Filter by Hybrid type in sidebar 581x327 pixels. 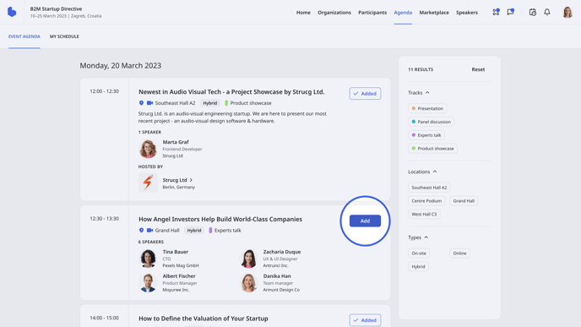coord(418,266)
